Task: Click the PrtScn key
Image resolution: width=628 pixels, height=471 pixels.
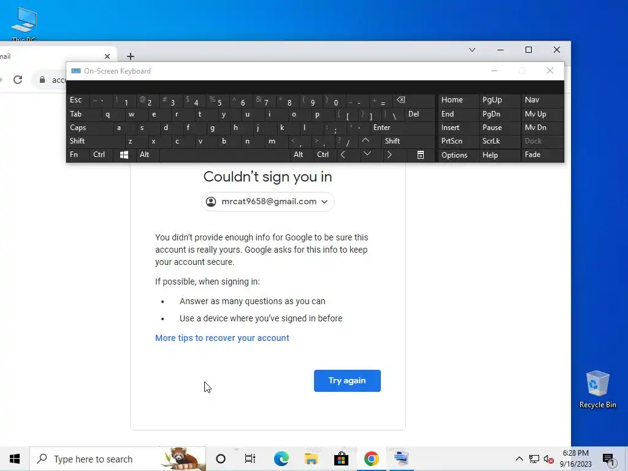Action: [458, 141]
